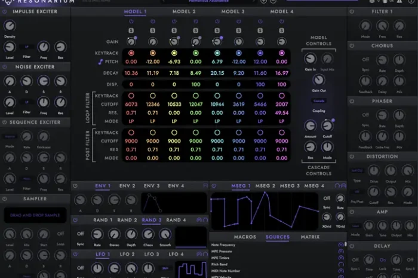418x278 pixels.
Task: Toggle the RAND 3 Sync Off switch
Action: [x=80, y=234]
